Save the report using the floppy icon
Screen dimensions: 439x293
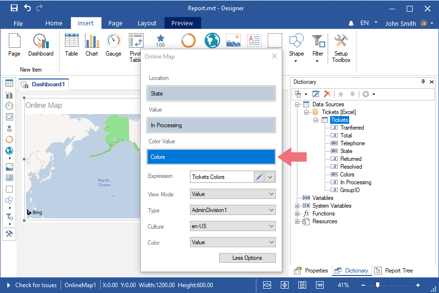(14, 8)
